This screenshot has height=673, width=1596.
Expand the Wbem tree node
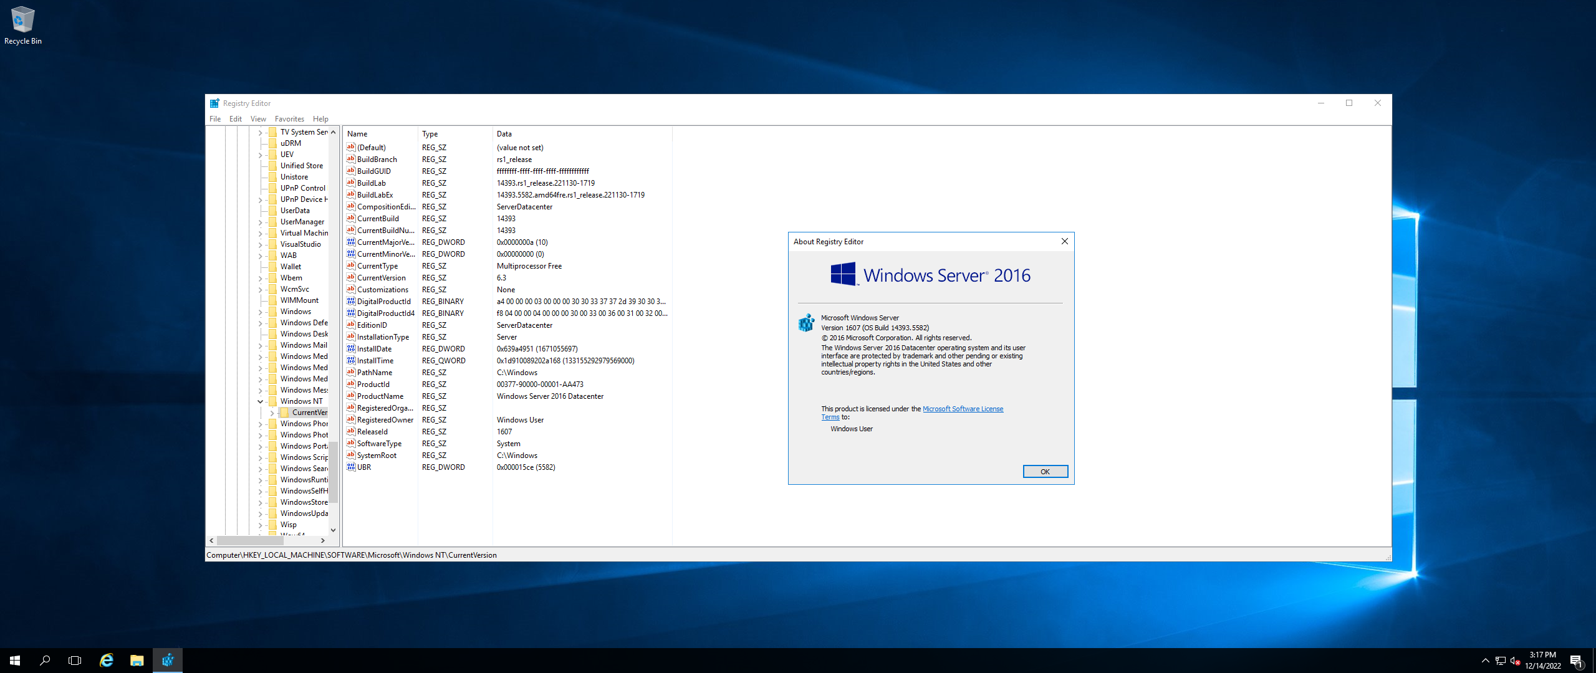[260, 278]
